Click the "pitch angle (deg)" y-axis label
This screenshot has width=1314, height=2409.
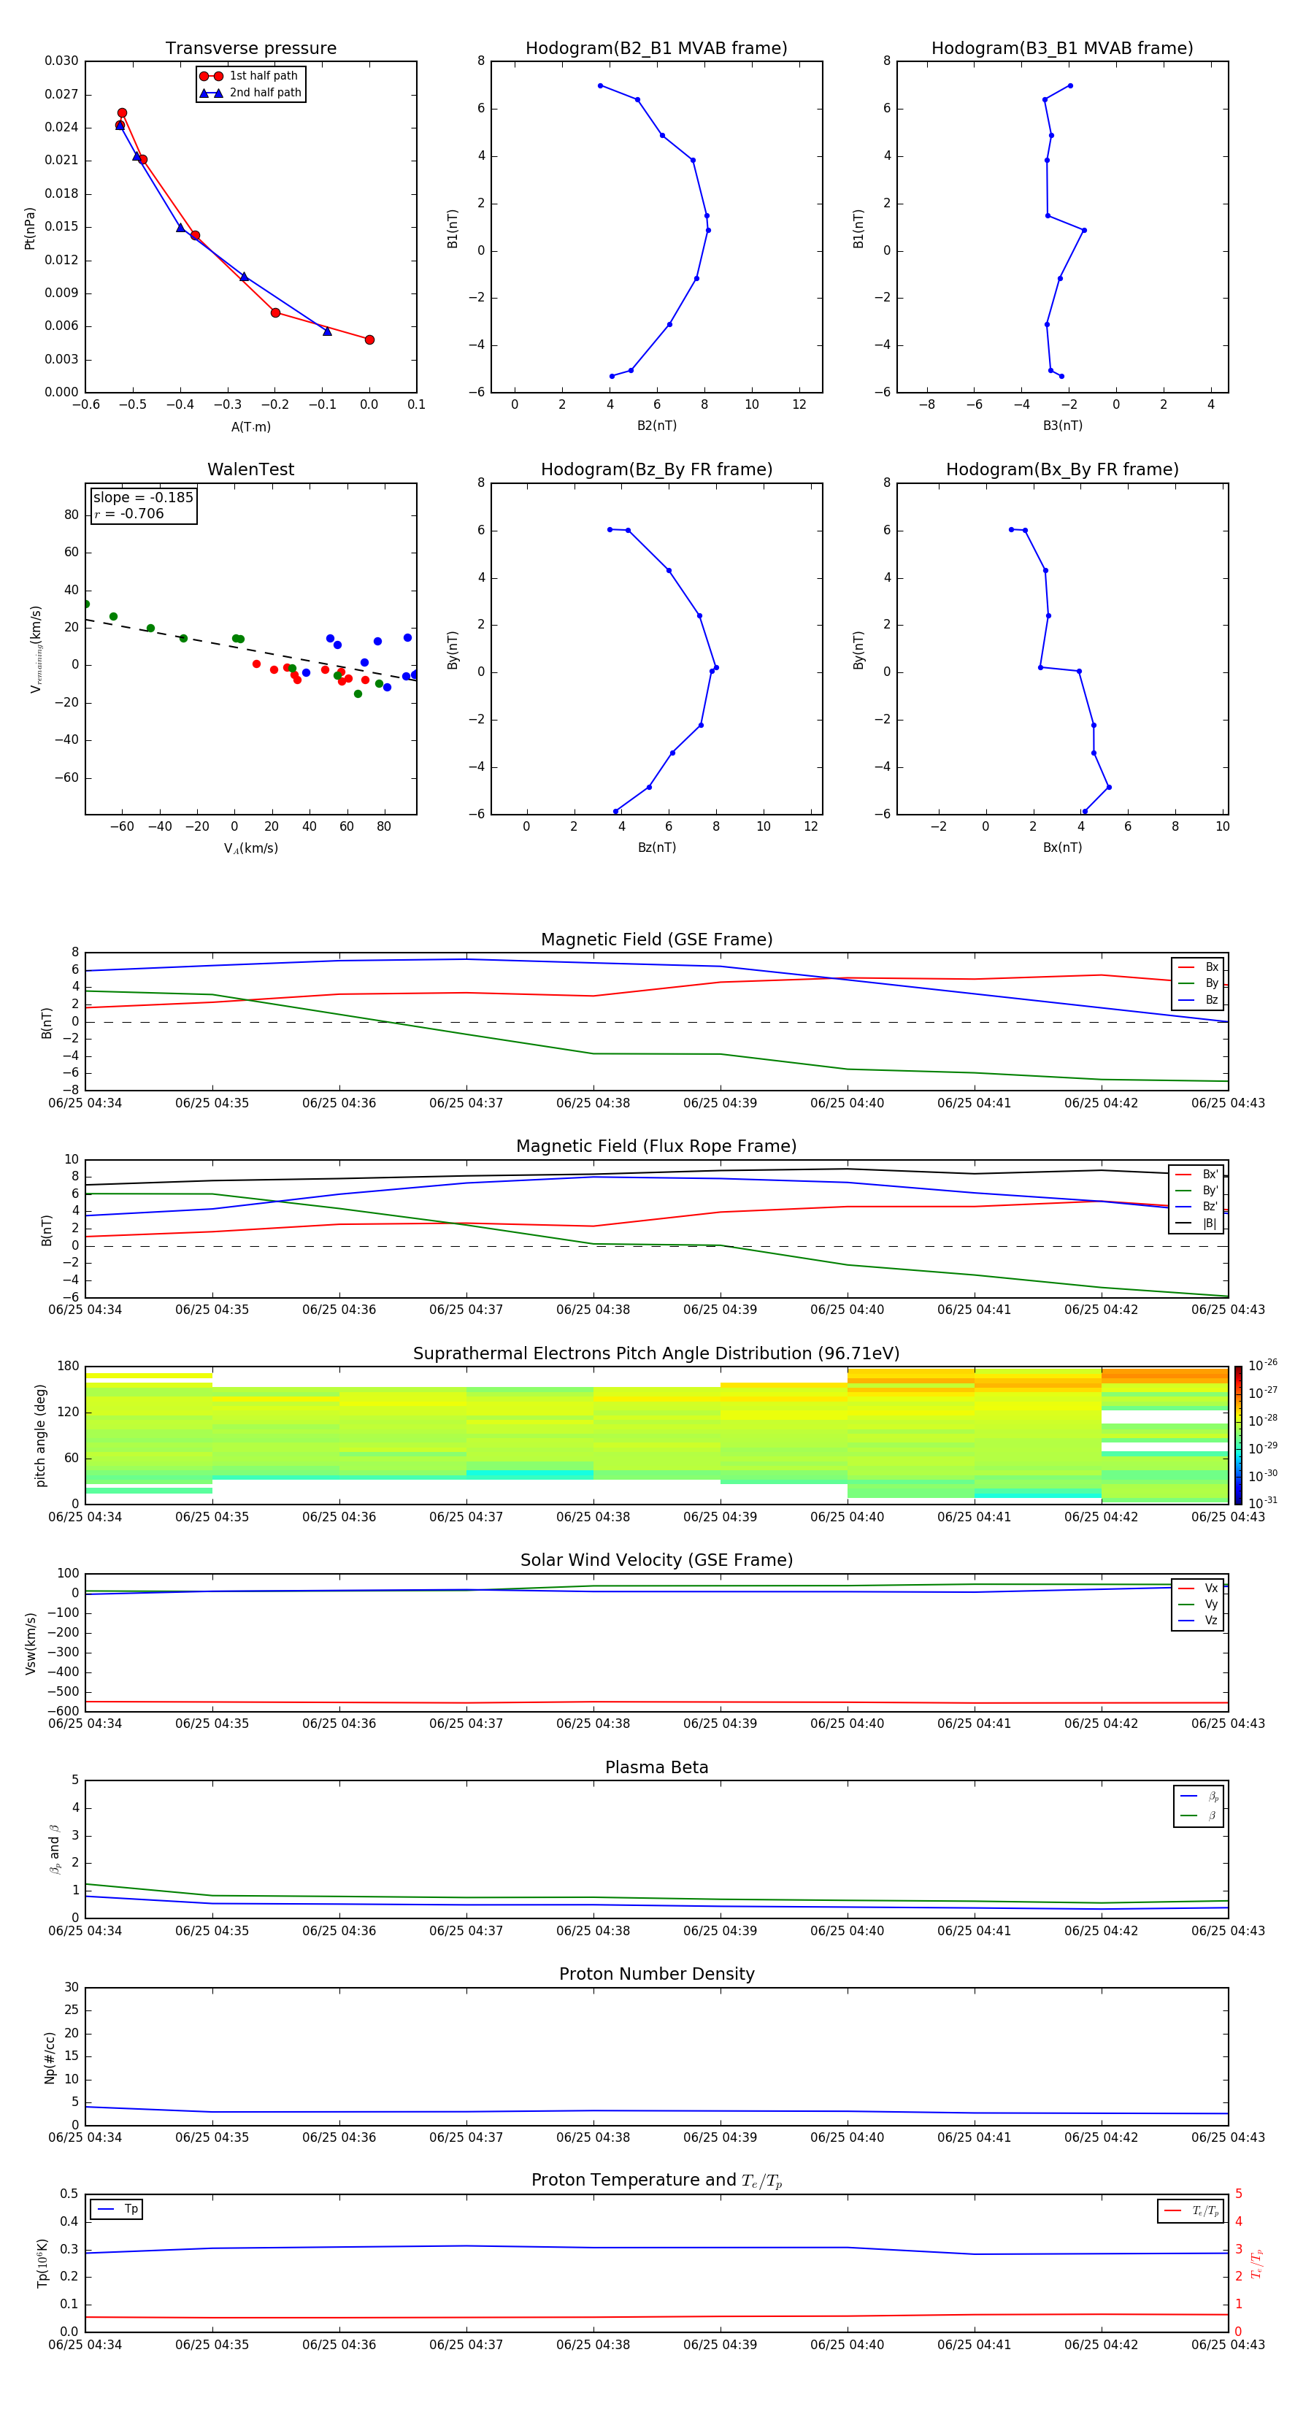(x=40, y=1435)
